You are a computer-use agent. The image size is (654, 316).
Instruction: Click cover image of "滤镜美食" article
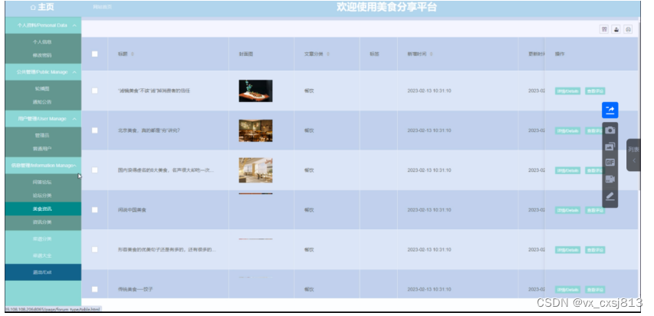coord(255,91)
